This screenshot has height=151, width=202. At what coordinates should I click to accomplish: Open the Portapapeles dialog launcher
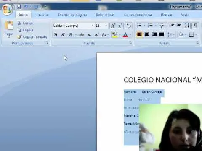(47, 43)
